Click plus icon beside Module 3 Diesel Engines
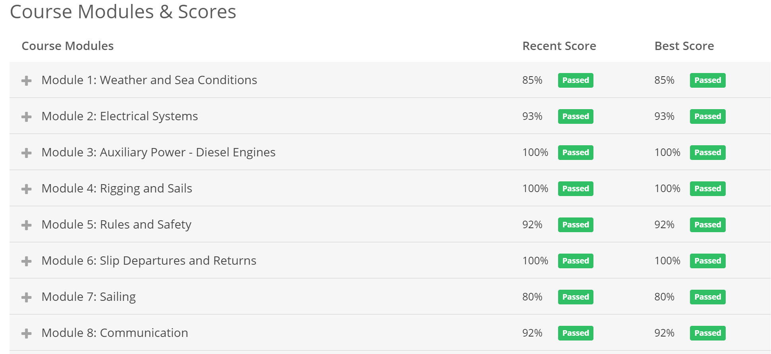Screen dimensions: 771x354 point(27,153)
